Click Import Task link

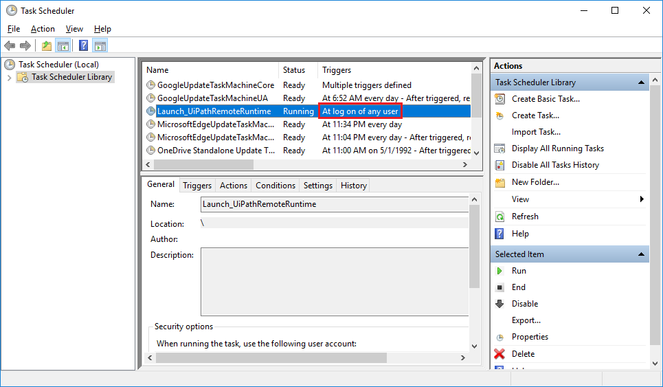[536, 132]
